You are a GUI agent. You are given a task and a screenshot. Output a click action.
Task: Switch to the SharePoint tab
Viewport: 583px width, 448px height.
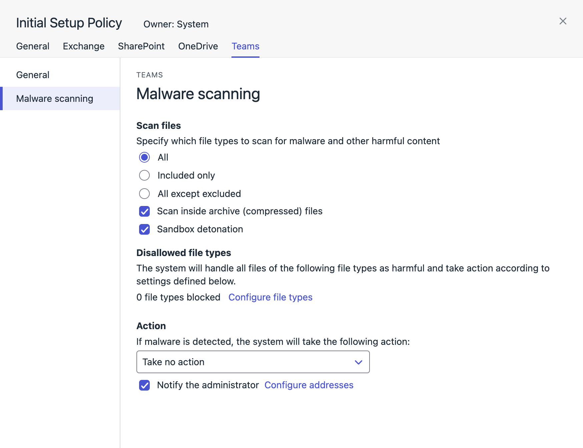tap(141, 46)
